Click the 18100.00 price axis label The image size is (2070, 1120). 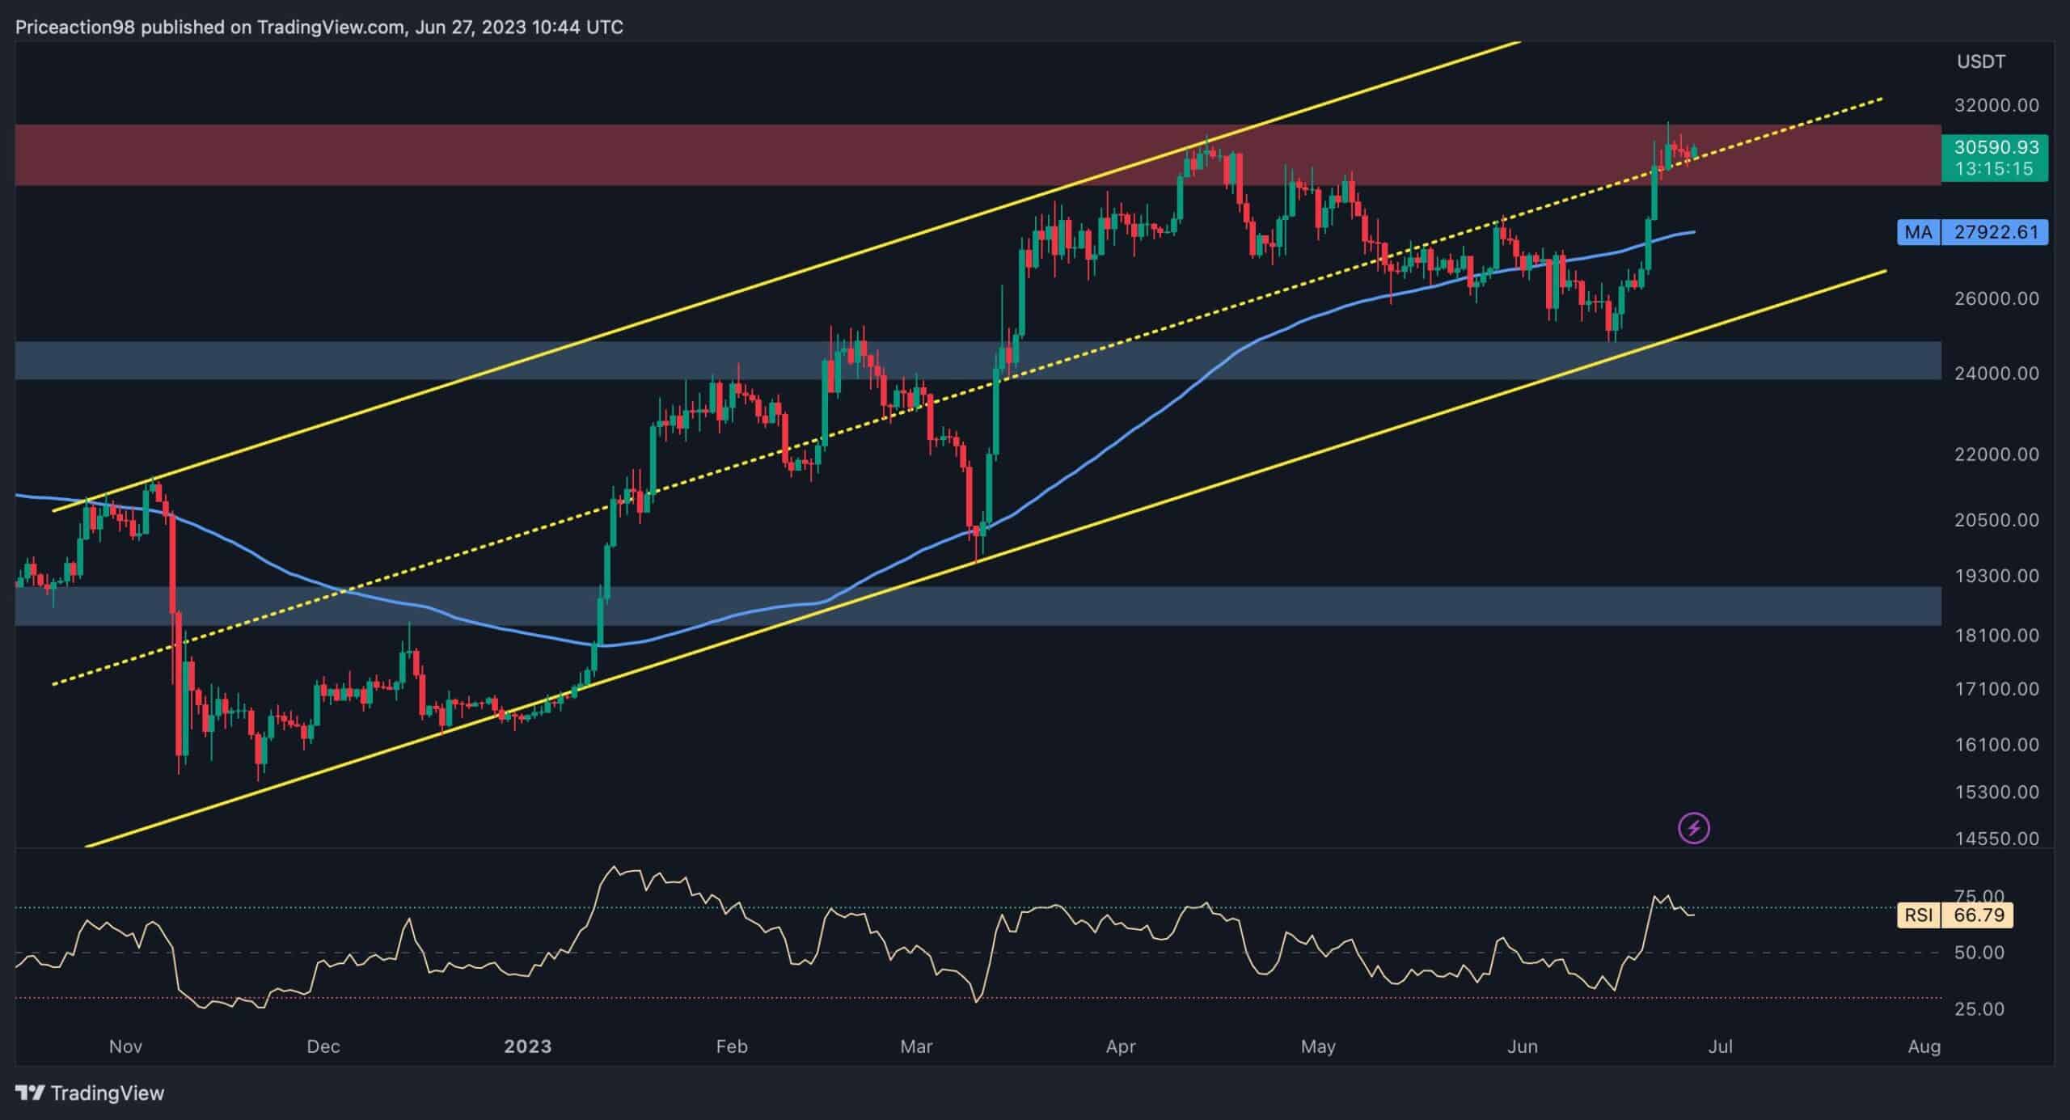[x=1996, y=636]
